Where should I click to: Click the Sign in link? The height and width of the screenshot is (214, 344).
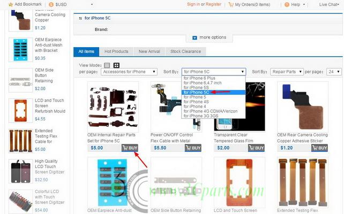193,4
